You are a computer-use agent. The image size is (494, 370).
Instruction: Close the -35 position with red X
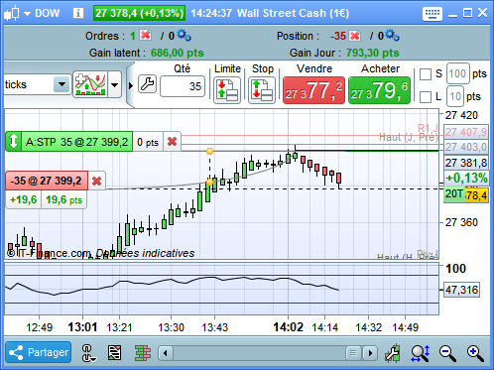coord(355,36)
